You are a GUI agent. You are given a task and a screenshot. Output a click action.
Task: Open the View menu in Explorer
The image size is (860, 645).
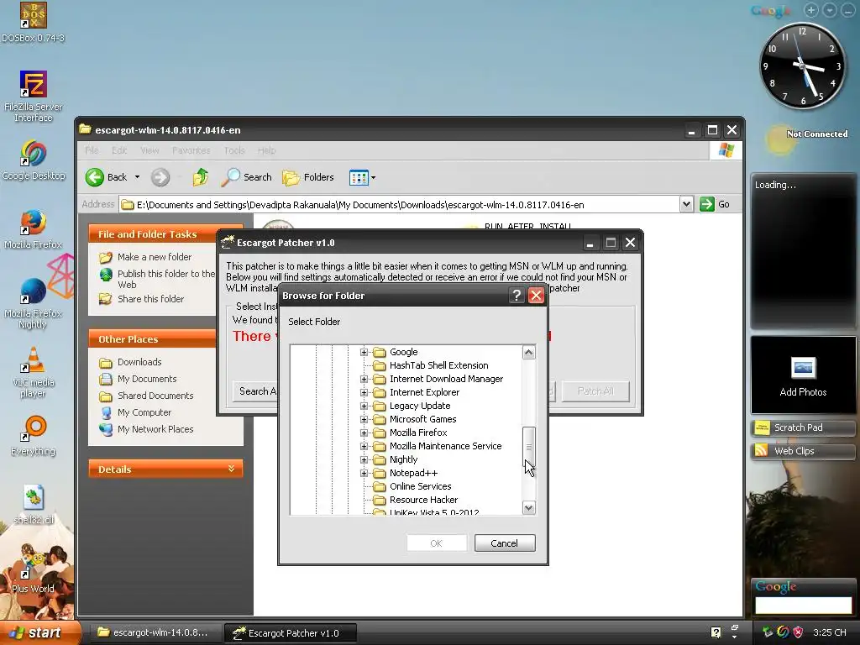point(149,150)
